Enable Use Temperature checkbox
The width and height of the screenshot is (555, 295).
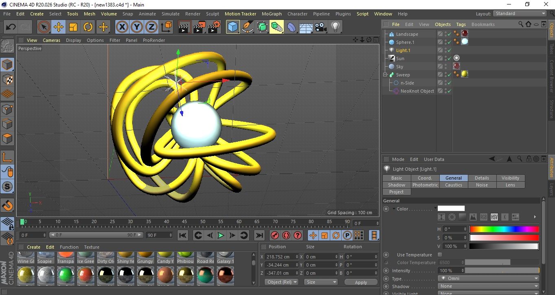pos(440,255)
